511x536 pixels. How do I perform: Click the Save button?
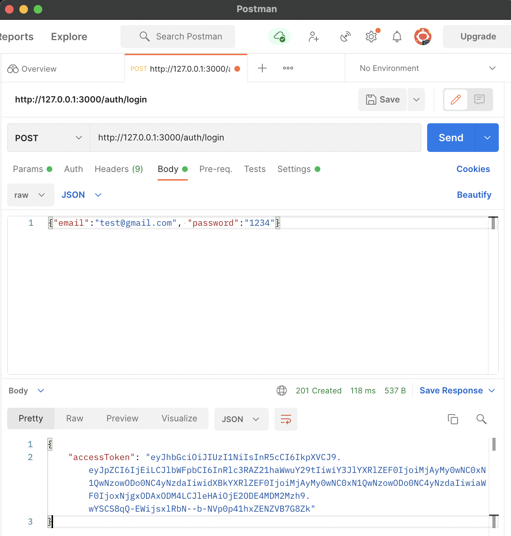click(x=383, y=100)
